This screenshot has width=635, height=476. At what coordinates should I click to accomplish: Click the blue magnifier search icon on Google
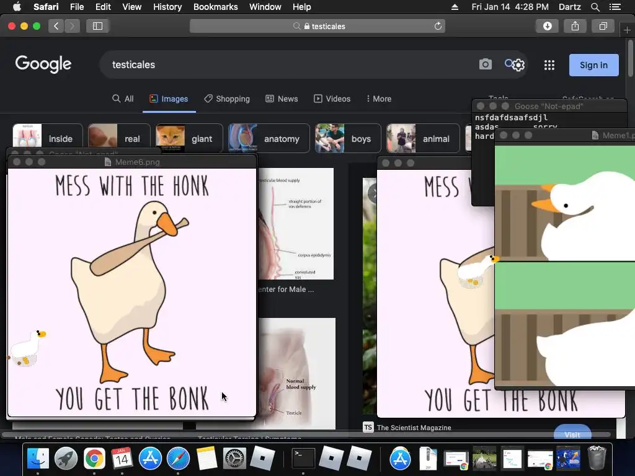[509, 63]
